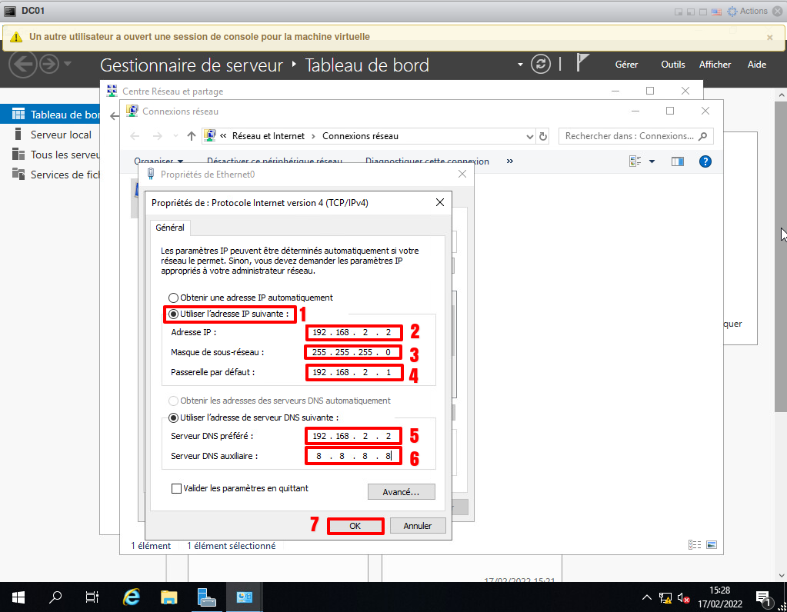This screenshot has height=612, width=787.
Task: Click the taskbar search magnifier icon
Action: (55, 597)
